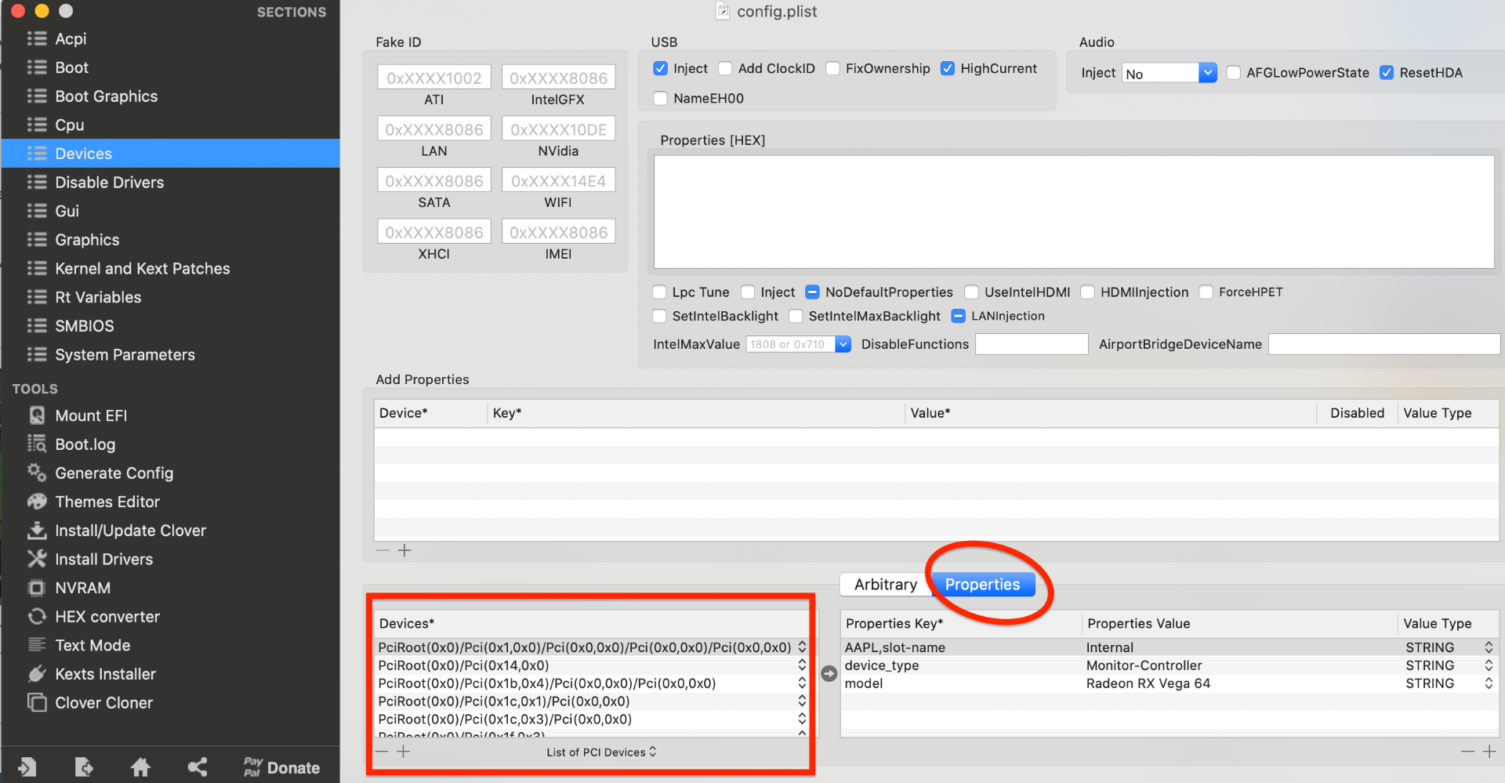
Task: Click the DisableFunctions input field
Action: (x=1032, y=344)
